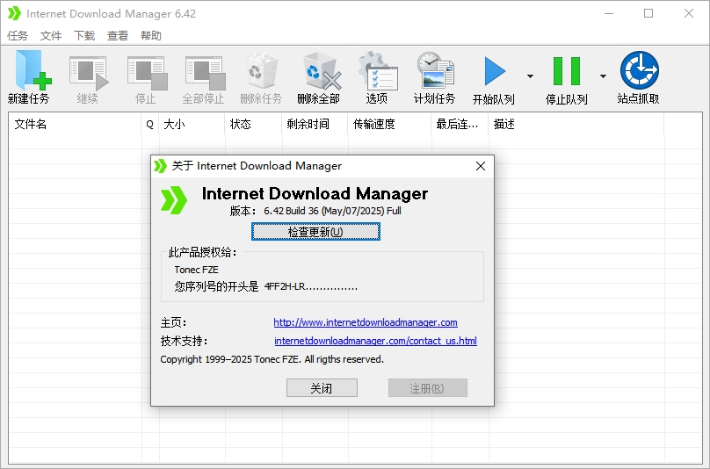Click the 停止队列 pause icon
Image resolution: width=710 pixels, height=469 pixels.
coord(567,71)
